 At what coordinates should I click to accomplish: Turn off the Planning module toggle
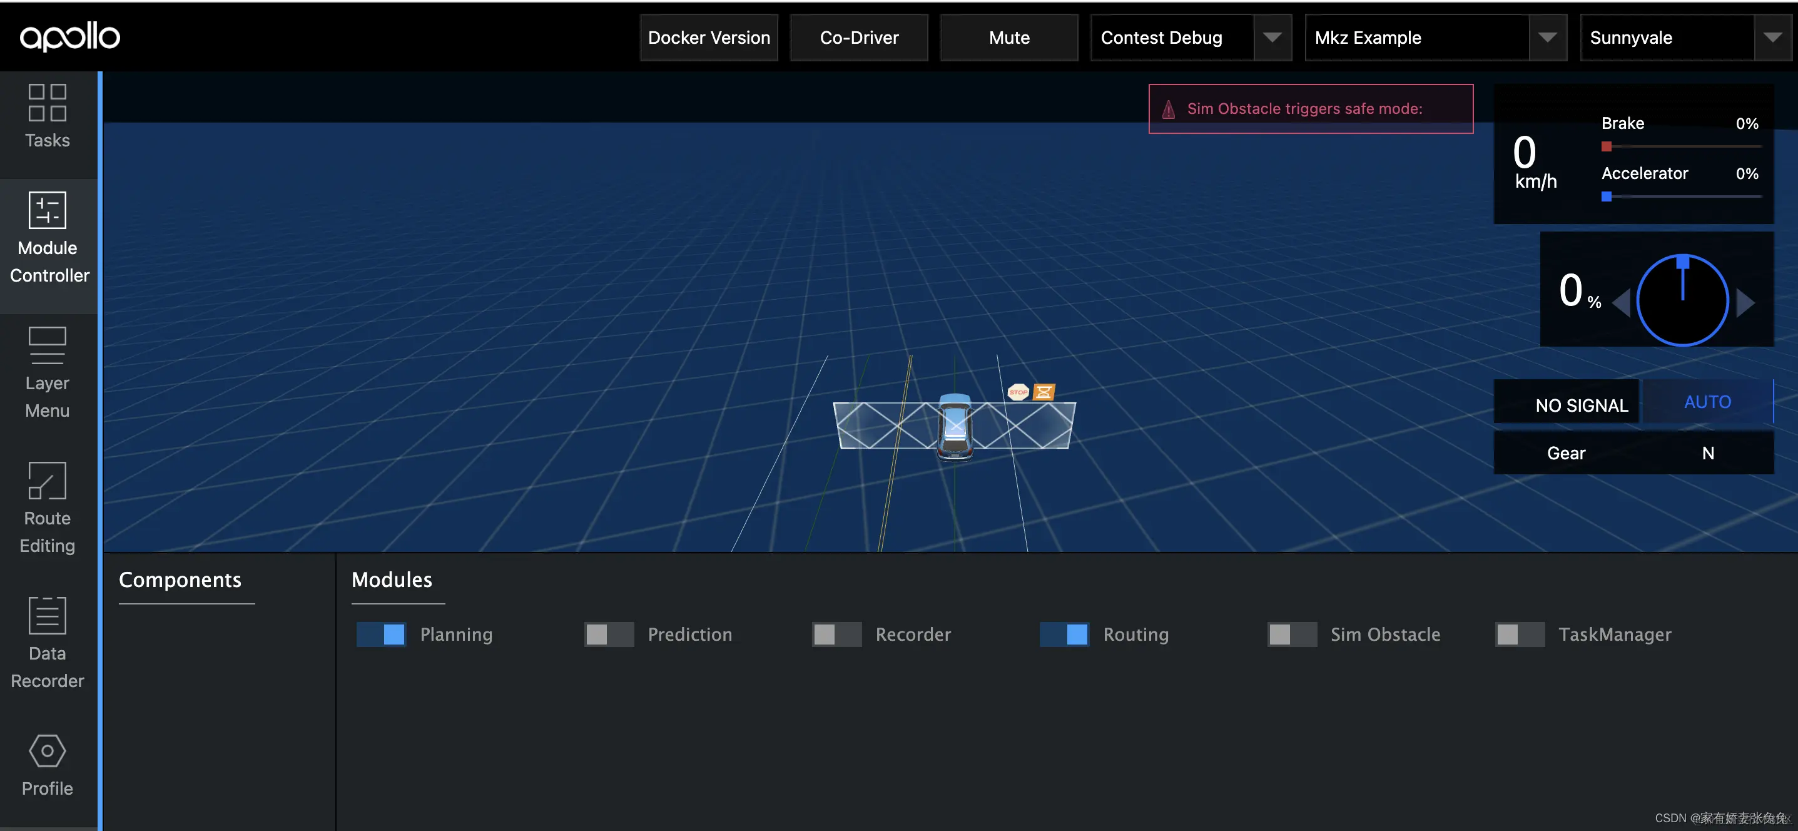(x=381, y=634)
